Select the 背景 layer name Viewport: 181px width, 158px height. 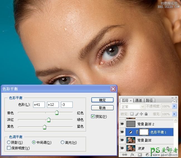tap(141, 149)
